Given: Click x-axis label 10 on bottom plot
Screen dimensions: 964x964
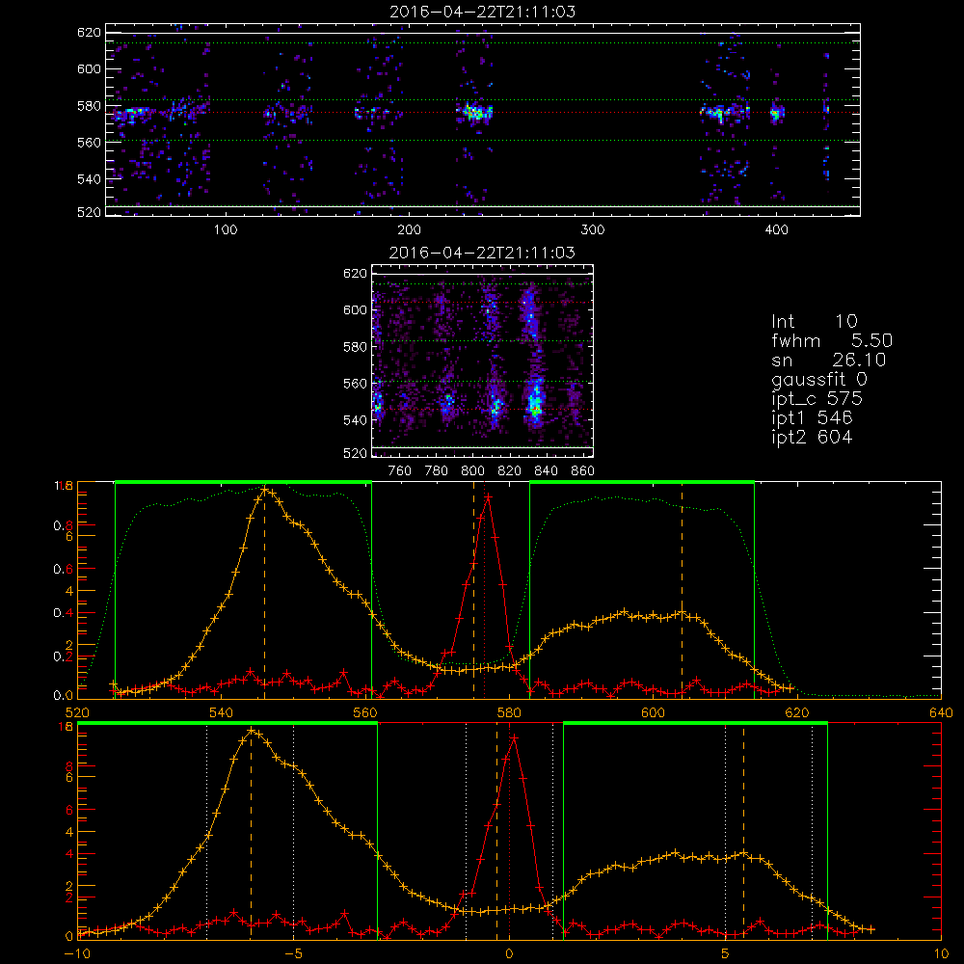Looking at the screenshot, I should (941, 953).
